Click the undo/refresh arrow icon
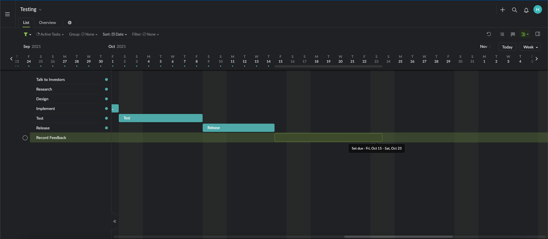Screen dimensions: 548x239 489,34
